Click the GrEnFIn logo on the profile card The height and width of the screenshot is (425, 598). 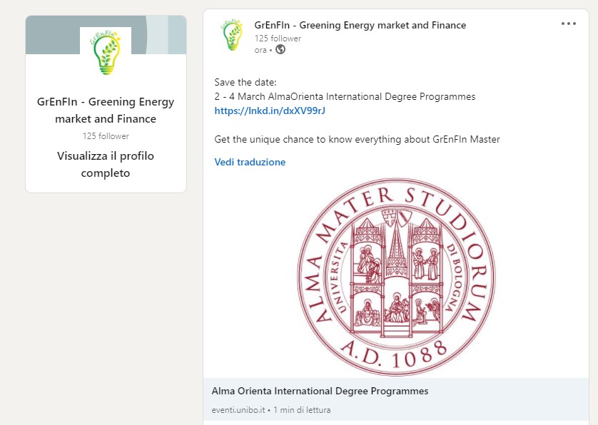point(106,53)
